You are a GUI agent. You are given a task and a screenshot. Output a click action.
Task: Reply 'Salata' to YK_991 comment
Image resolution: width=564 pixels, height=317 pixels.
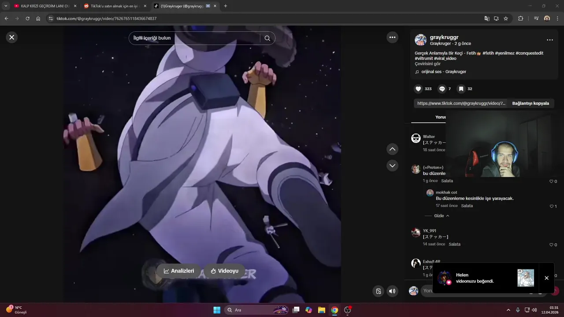454,244
